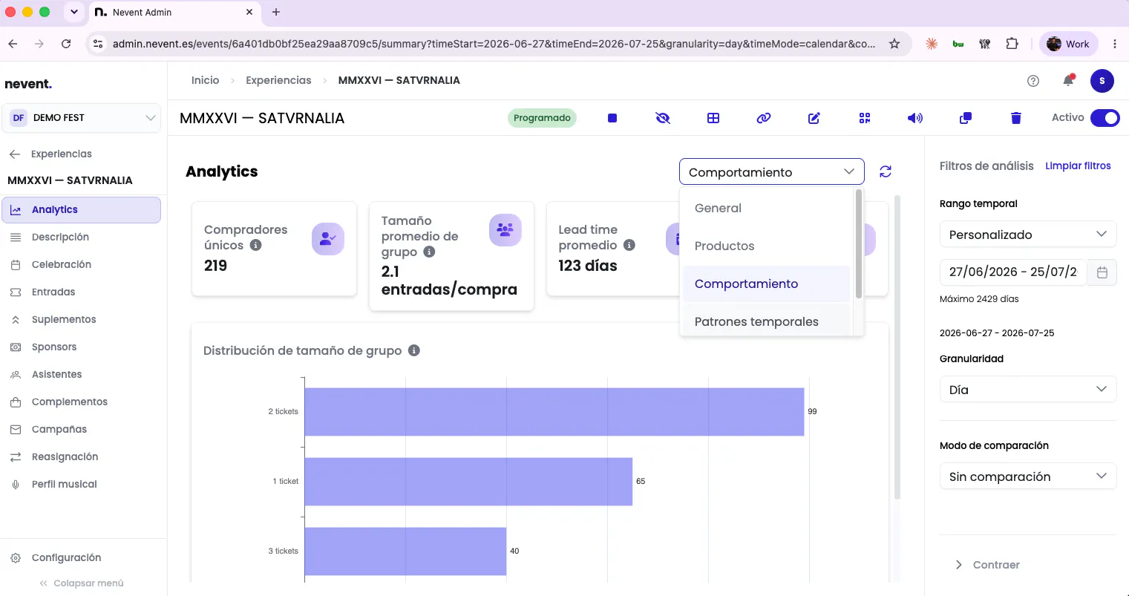Select Patrones temporales option
Viewport: 1129px width, 596px height.
pyautogui.click(x=766, y=322)
